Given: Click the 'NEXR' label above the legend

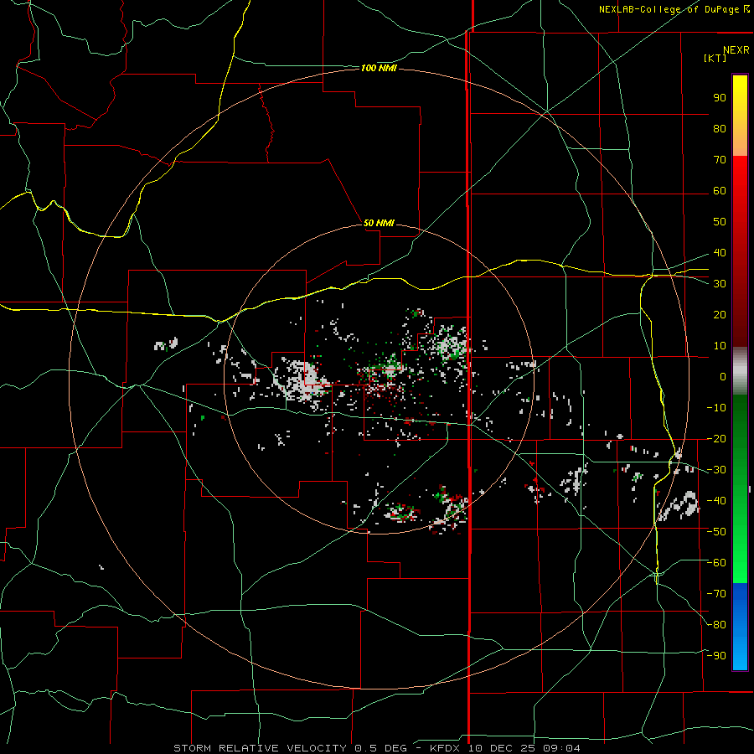Looking at the screenshot, I should coord(736,50).
